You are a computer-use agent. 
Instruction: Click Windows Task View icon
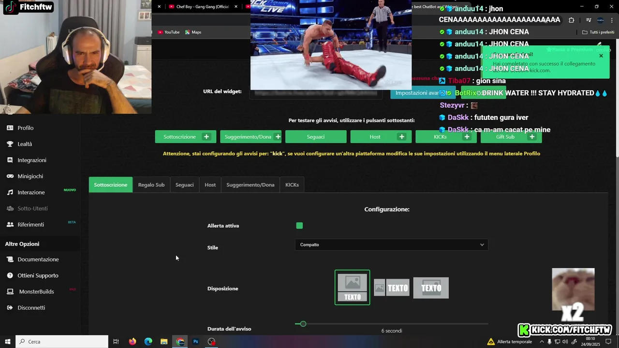(x=116, y=342)
